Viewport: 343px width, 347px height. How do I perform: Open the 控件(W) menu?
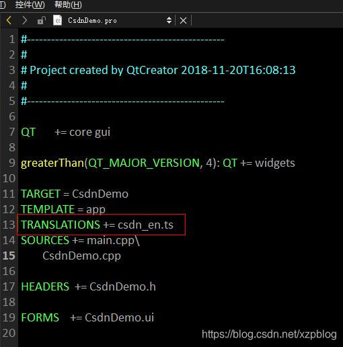(x=30, y=5)
